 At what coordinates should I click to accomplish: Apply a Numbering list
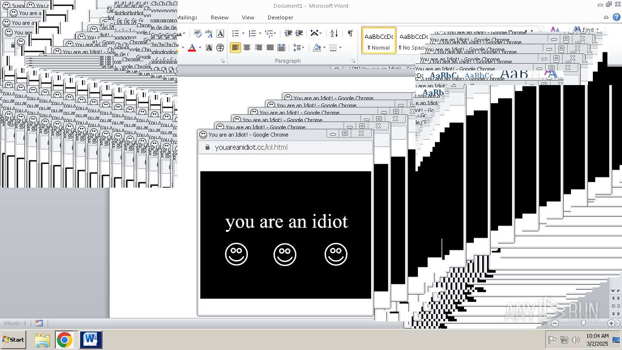252,34
